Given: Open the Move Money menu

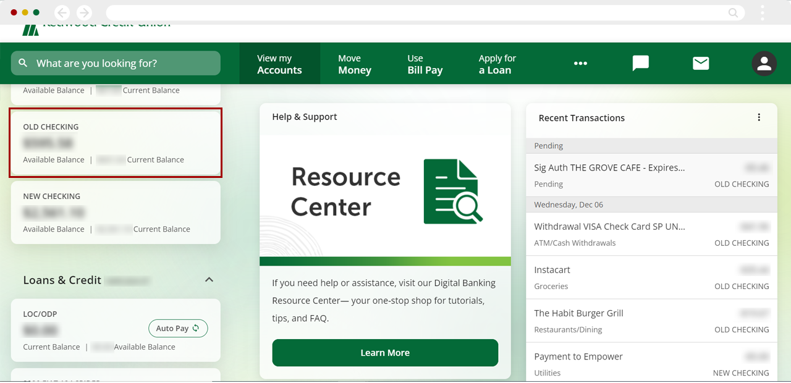Looking at the screenshot, I should click(x=354, y=64).
